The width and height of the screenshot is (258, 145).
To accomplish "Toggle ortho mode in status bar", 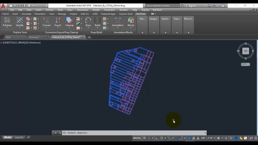I will coord(157,138).
